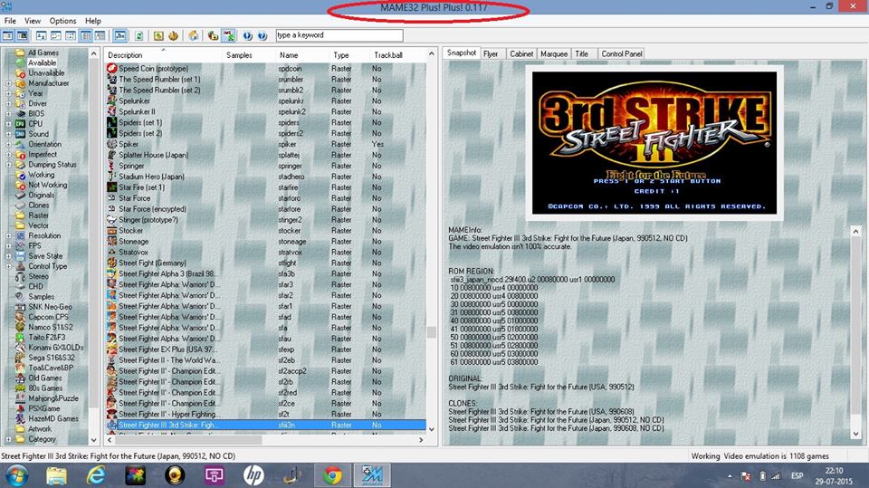869x488 pixels.
Task: Expand the Year folder node
Action: 8,93
